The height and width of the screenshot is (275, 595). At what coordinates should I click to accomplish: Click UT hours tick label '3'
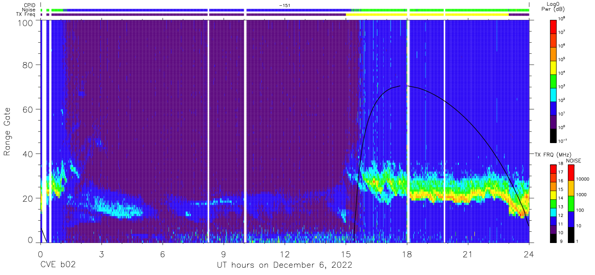point(101,254)
